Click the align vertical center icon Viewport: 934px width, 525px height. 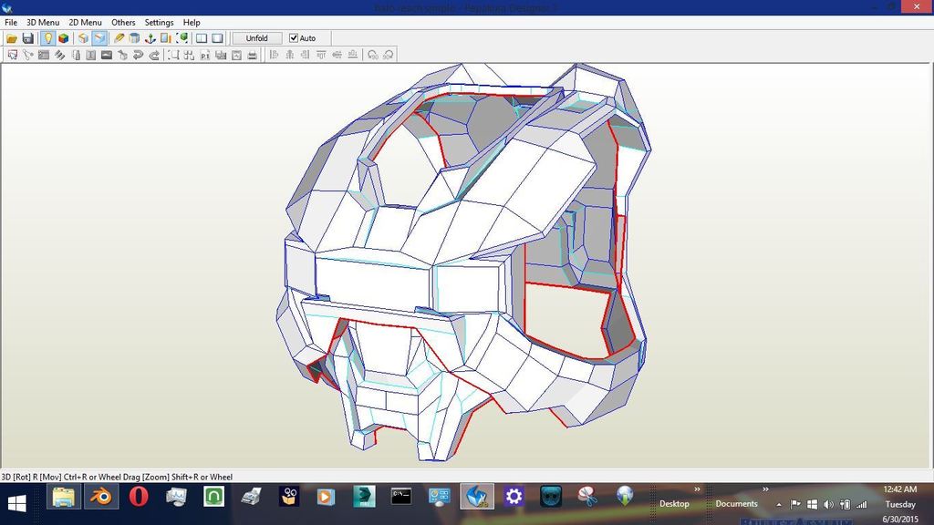point(337,55)
